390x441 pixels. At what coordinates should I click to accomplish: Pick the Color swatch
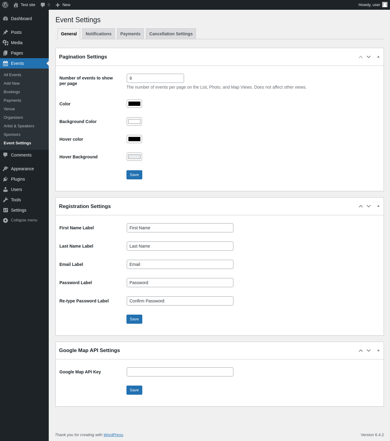[134, 104]
